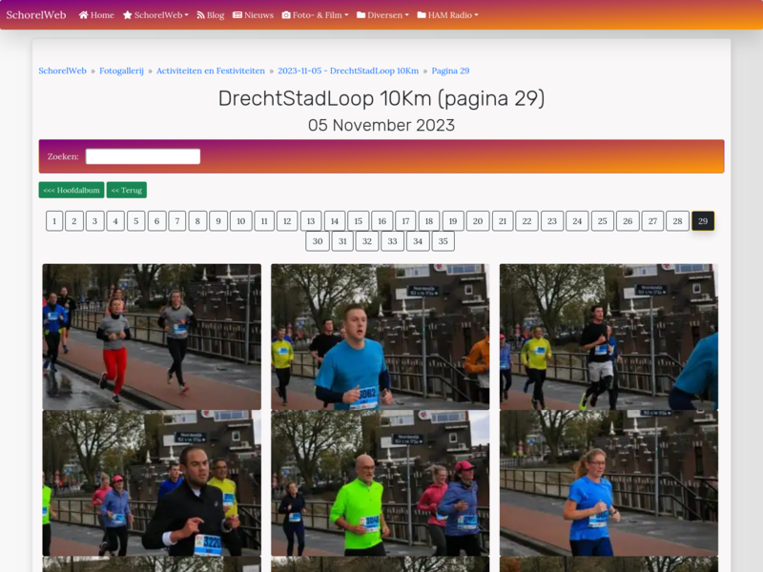763x572 pixels.
Task: Click the Pagina 29 breadcrumb link
Action: tap(450, 71)
